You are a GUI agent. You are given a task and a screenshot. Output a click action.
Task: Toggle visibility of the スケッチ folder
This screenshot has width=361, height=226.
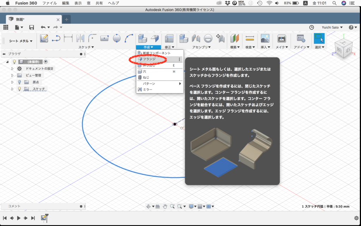(x=19, y=89)
